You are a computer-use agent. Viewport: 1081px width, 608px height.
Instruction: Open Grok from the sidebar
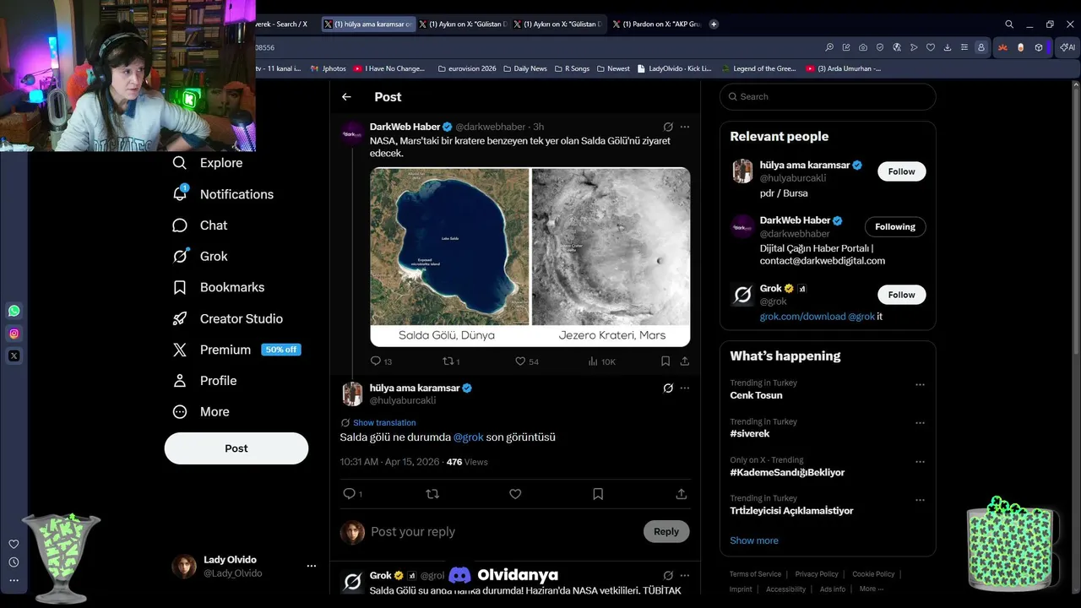point(200,257)
